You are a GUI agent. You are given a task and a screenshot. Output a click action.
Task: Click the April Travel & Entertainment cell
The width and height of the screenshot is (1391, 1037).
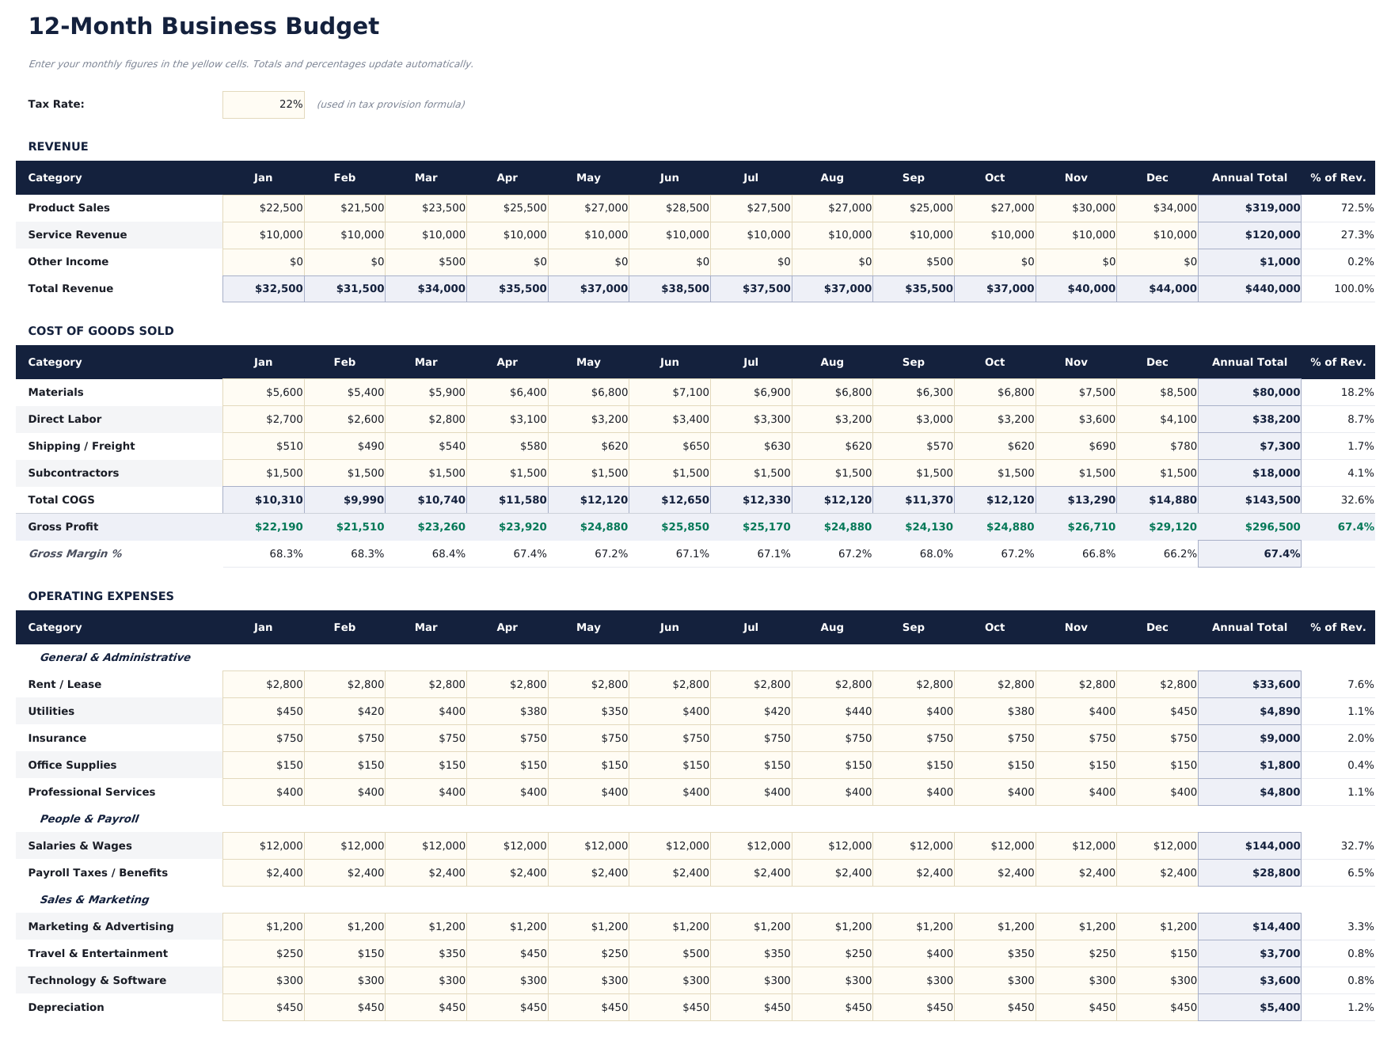coord(507,953)
